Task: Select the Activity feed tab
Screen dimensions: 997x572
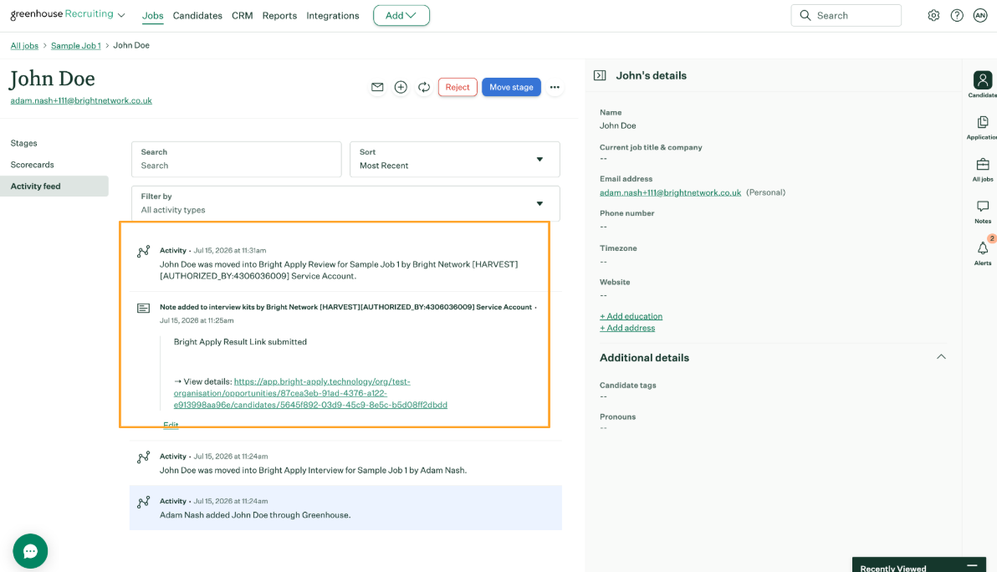Action: [54, 186]
